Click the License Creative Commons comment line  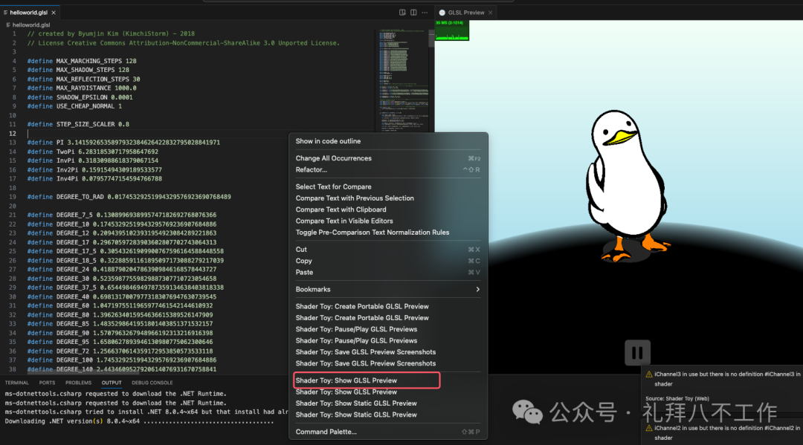pos(184,43)
